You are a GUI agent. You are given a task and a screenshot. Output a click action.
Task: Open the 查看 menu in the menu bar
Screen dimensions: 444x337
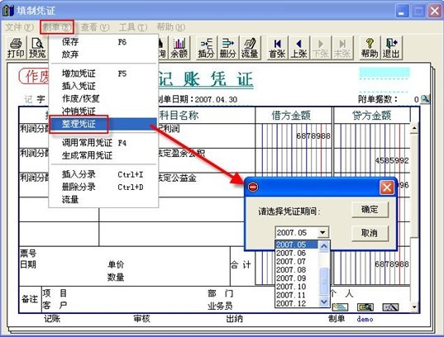pyautogui.click(x=95, y=27)
